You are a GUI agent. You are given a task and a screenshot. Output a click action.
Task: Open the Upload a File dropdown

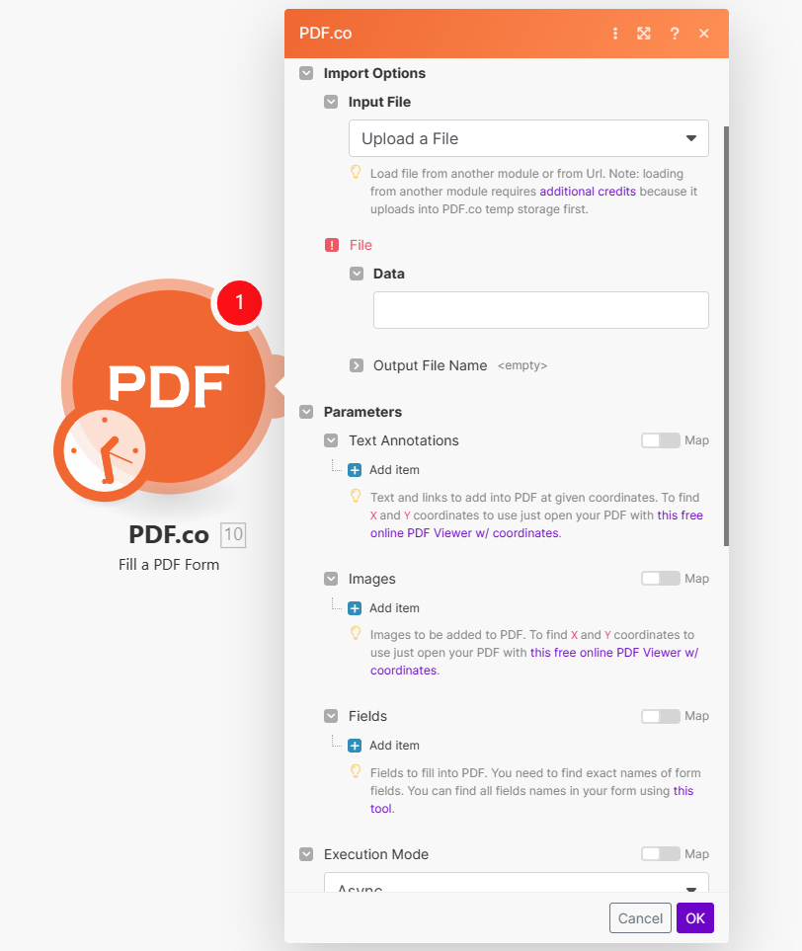pyautogui.click(x=528, y=138)
